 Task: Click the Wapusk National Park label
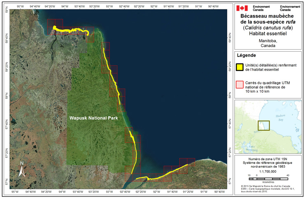pyautogui.click(x=93, y=118)
